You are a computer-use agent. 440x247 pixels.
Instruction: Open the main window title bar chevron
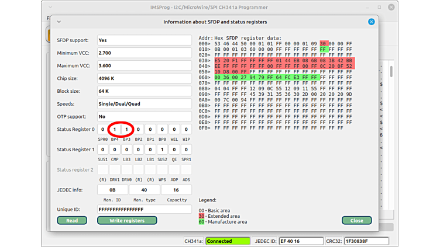(x=51, y=7)
